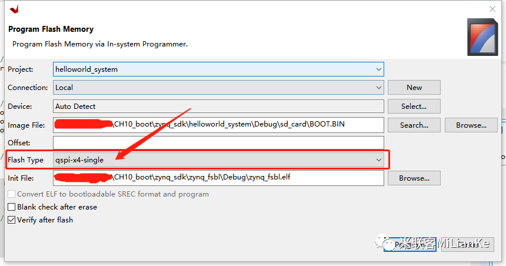506x266 pixels.
Task: Click into the empty Offset field
Action: tap(218, 143)
